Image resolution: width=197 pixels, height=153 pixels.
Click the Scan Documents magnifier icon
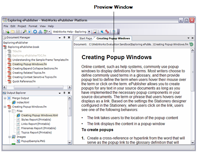[x=25, y=32]
